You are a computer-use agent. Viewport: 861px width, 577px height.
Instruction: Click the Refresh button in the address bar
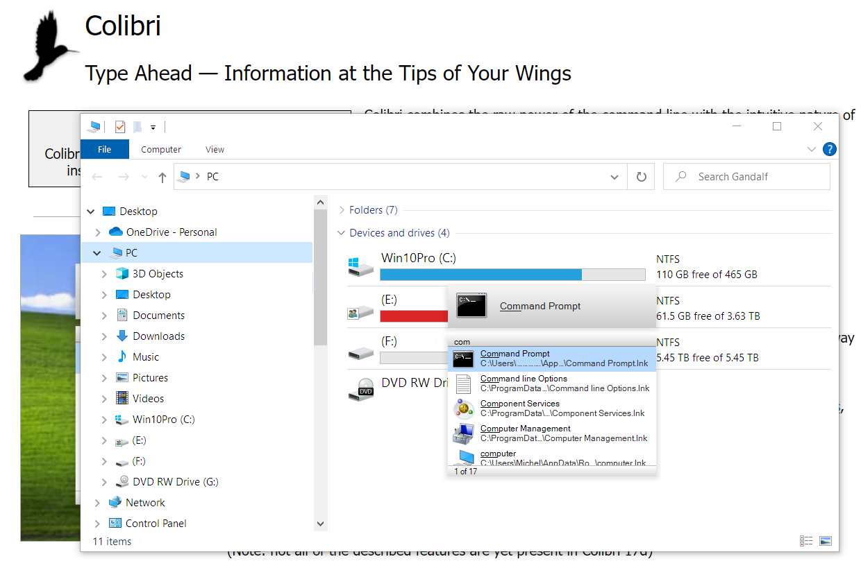pyautogui.click(x=640, y=177)
